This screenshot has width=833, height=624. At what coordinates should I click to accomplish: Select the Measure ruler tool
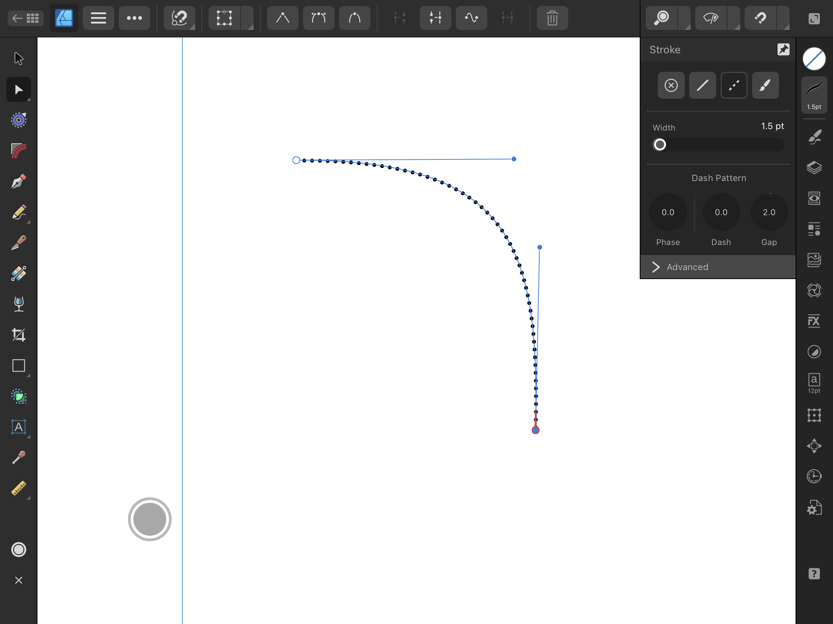[18, 489]
